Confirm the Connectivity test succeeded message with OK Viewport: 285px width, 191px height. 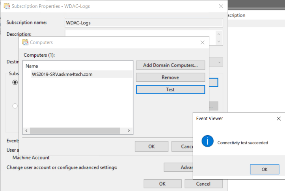pos(265,169)
